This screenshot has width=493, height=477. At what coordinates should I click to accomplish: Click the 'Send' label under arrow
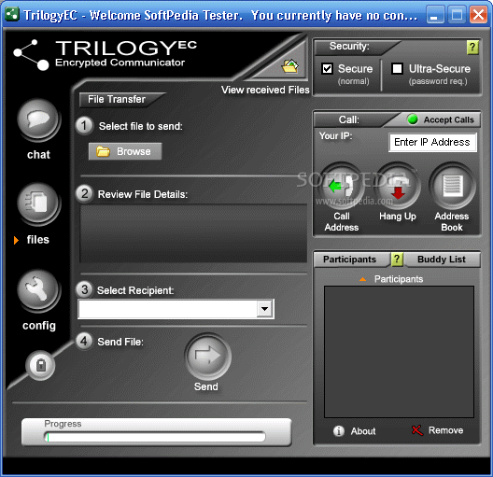[206, 386]
